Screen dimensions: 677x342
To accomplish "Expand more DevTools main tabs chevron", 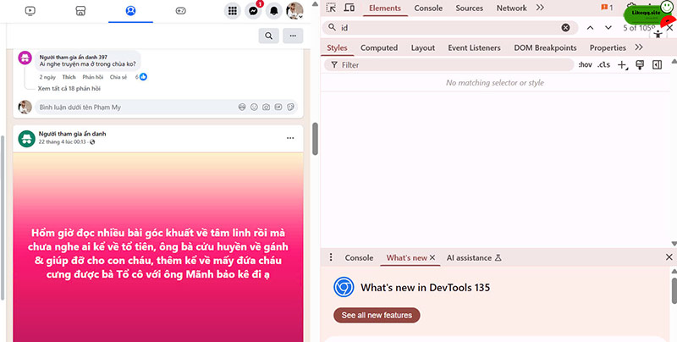I will pos(540,8).
